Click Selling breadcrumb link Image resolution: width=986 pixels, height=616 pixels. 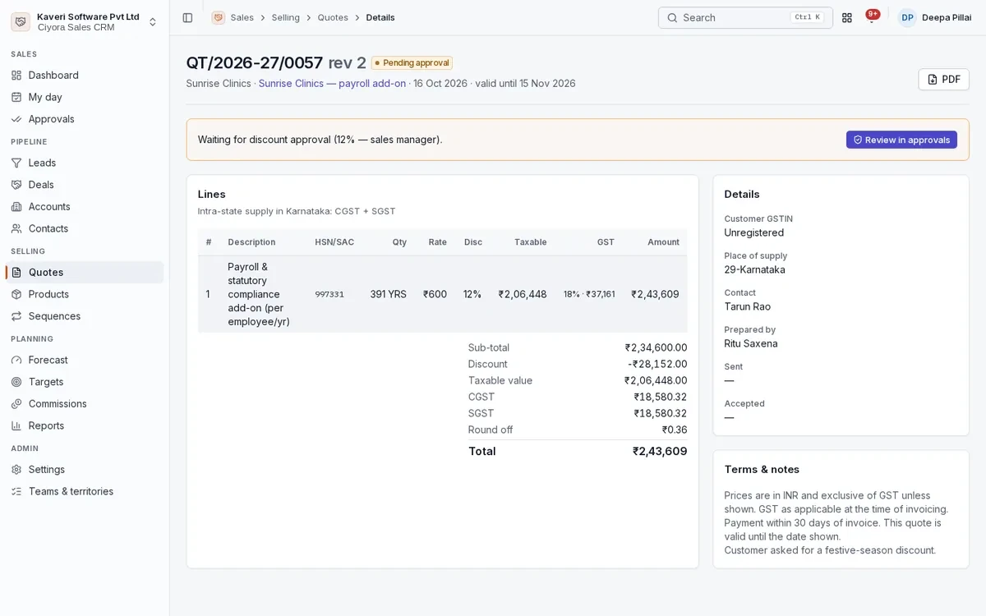[x=285, y=17]
